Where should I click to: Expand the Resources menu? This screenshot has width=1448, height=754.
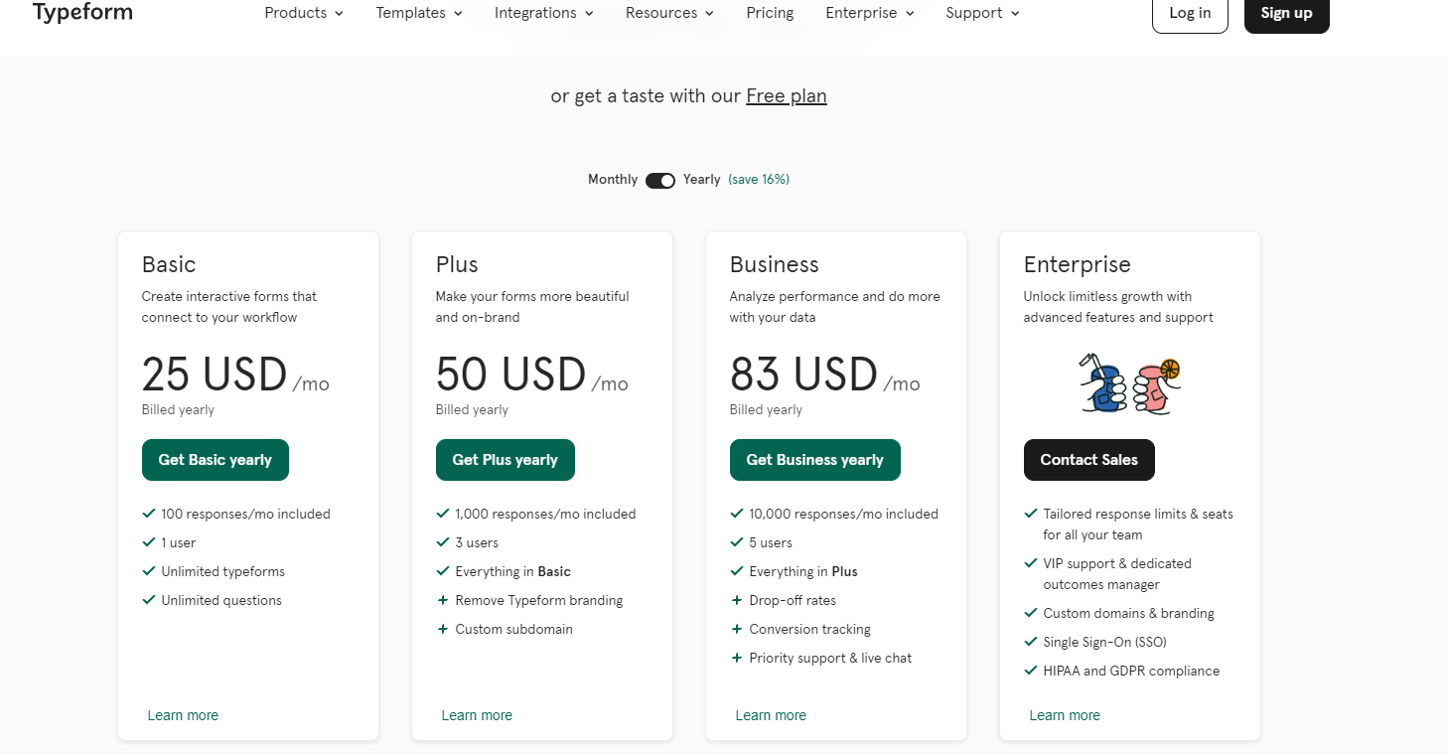[x=669, y=13]
